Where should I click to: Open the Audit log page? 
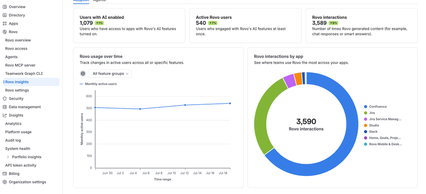13,140
